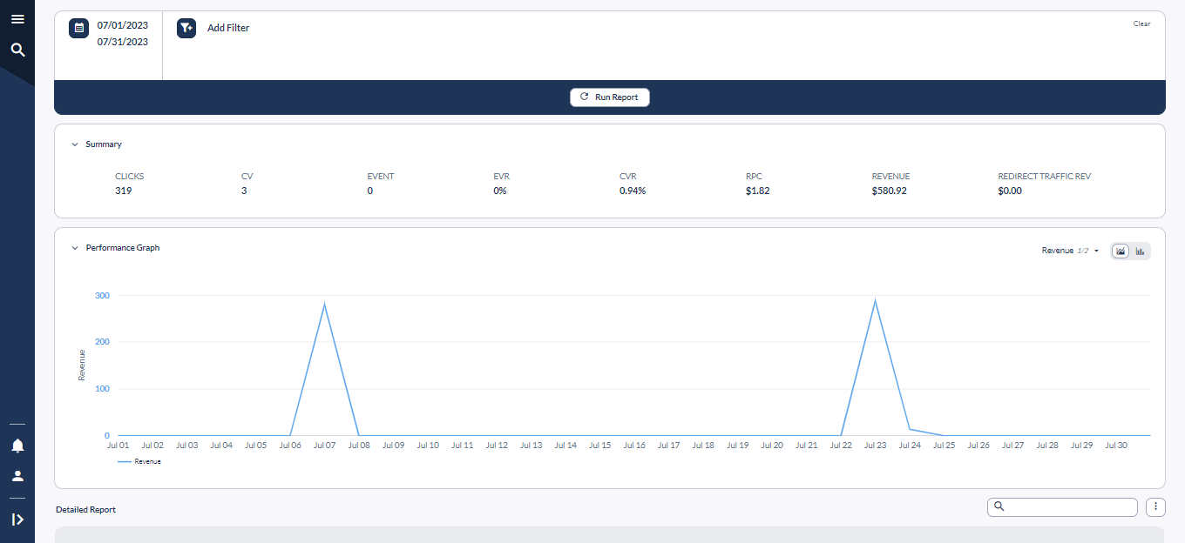Open notifications bell in the sidebar
This screenshot has height=543, width=1185.
17,446
